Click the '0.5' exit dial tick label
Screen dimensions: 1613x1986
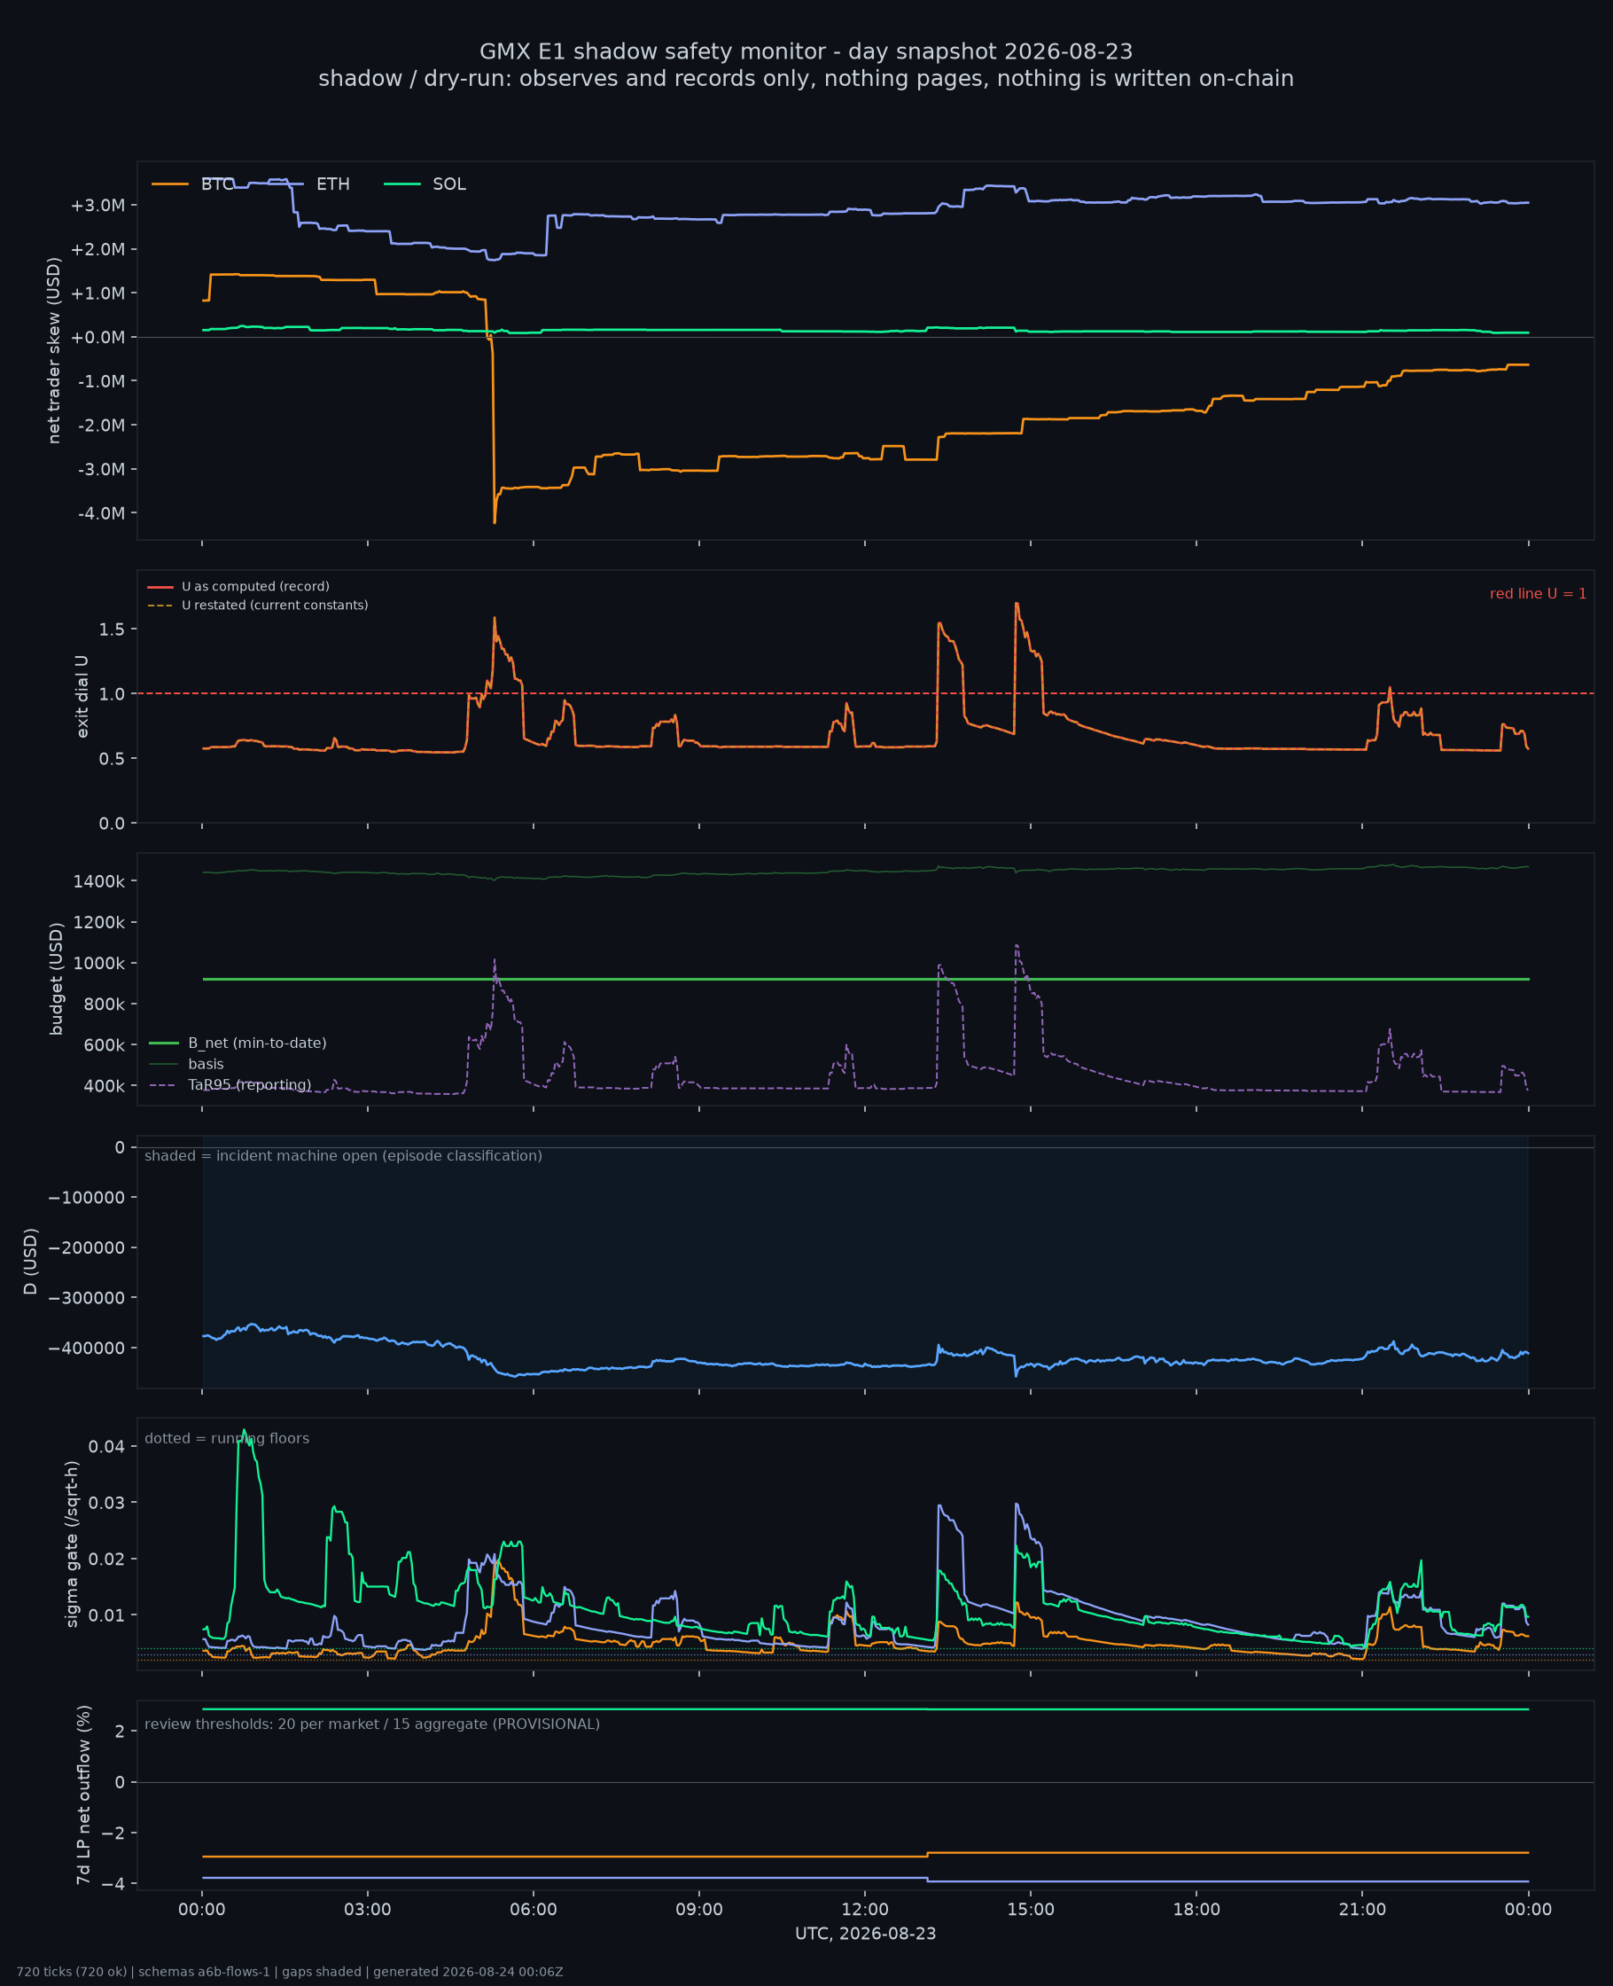pos(112,758)
